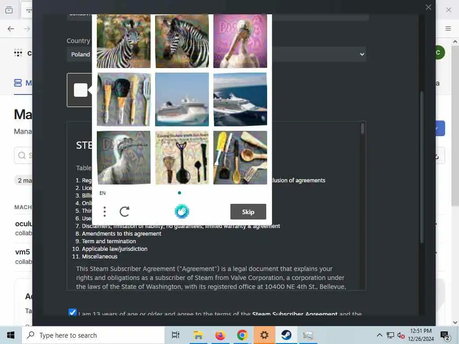Open the machines tab icon in background page
The height and width of the screenshot is (344, 459).
click(18, 83)
